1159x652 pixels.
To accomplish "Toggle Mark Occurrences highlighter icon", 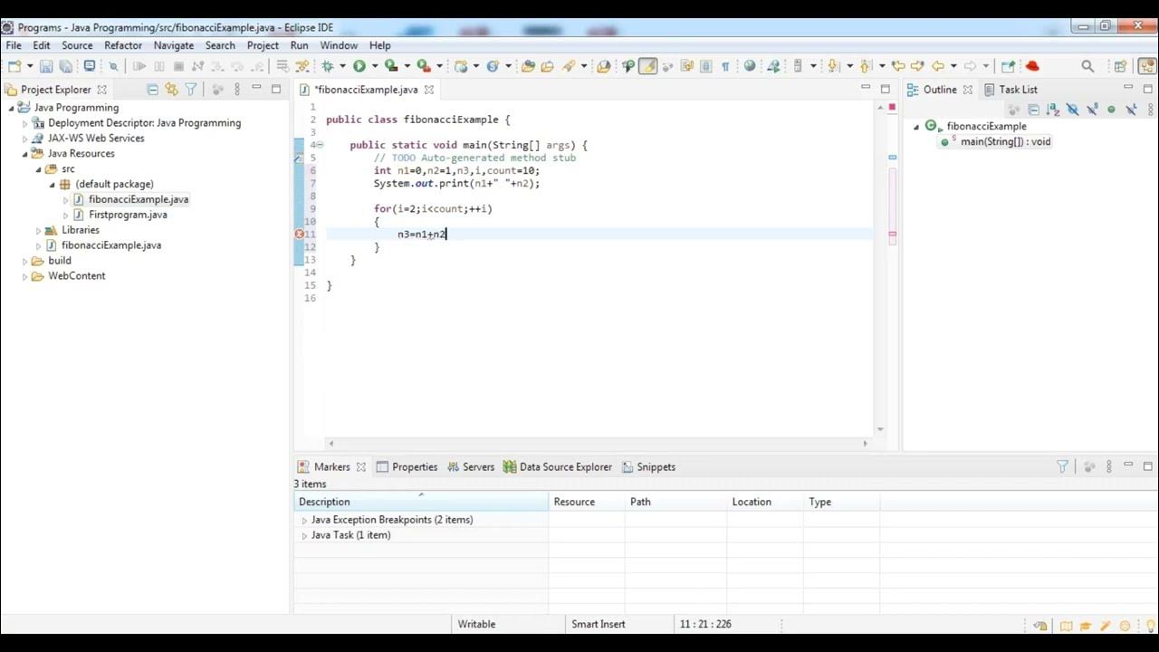I will (x=647, y=66).
